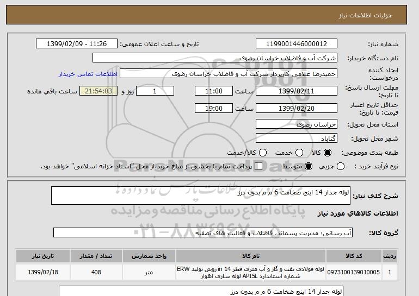Select the کالا/خدمت radio button
Image resolution: width=419 pixels, height=296 pixels.
[263, 153]
